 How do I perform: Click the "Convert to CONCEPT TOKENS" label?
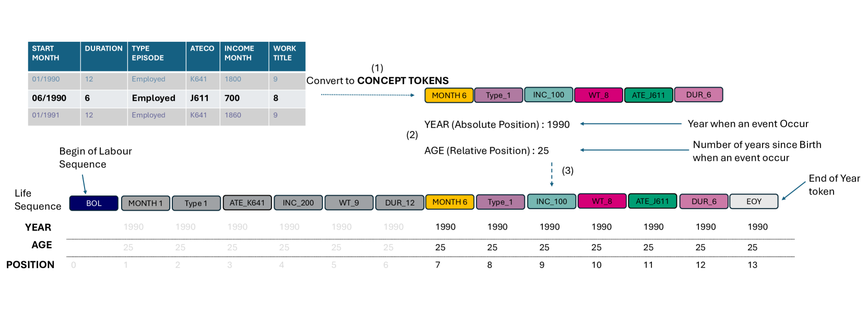[x=377, y=81]
